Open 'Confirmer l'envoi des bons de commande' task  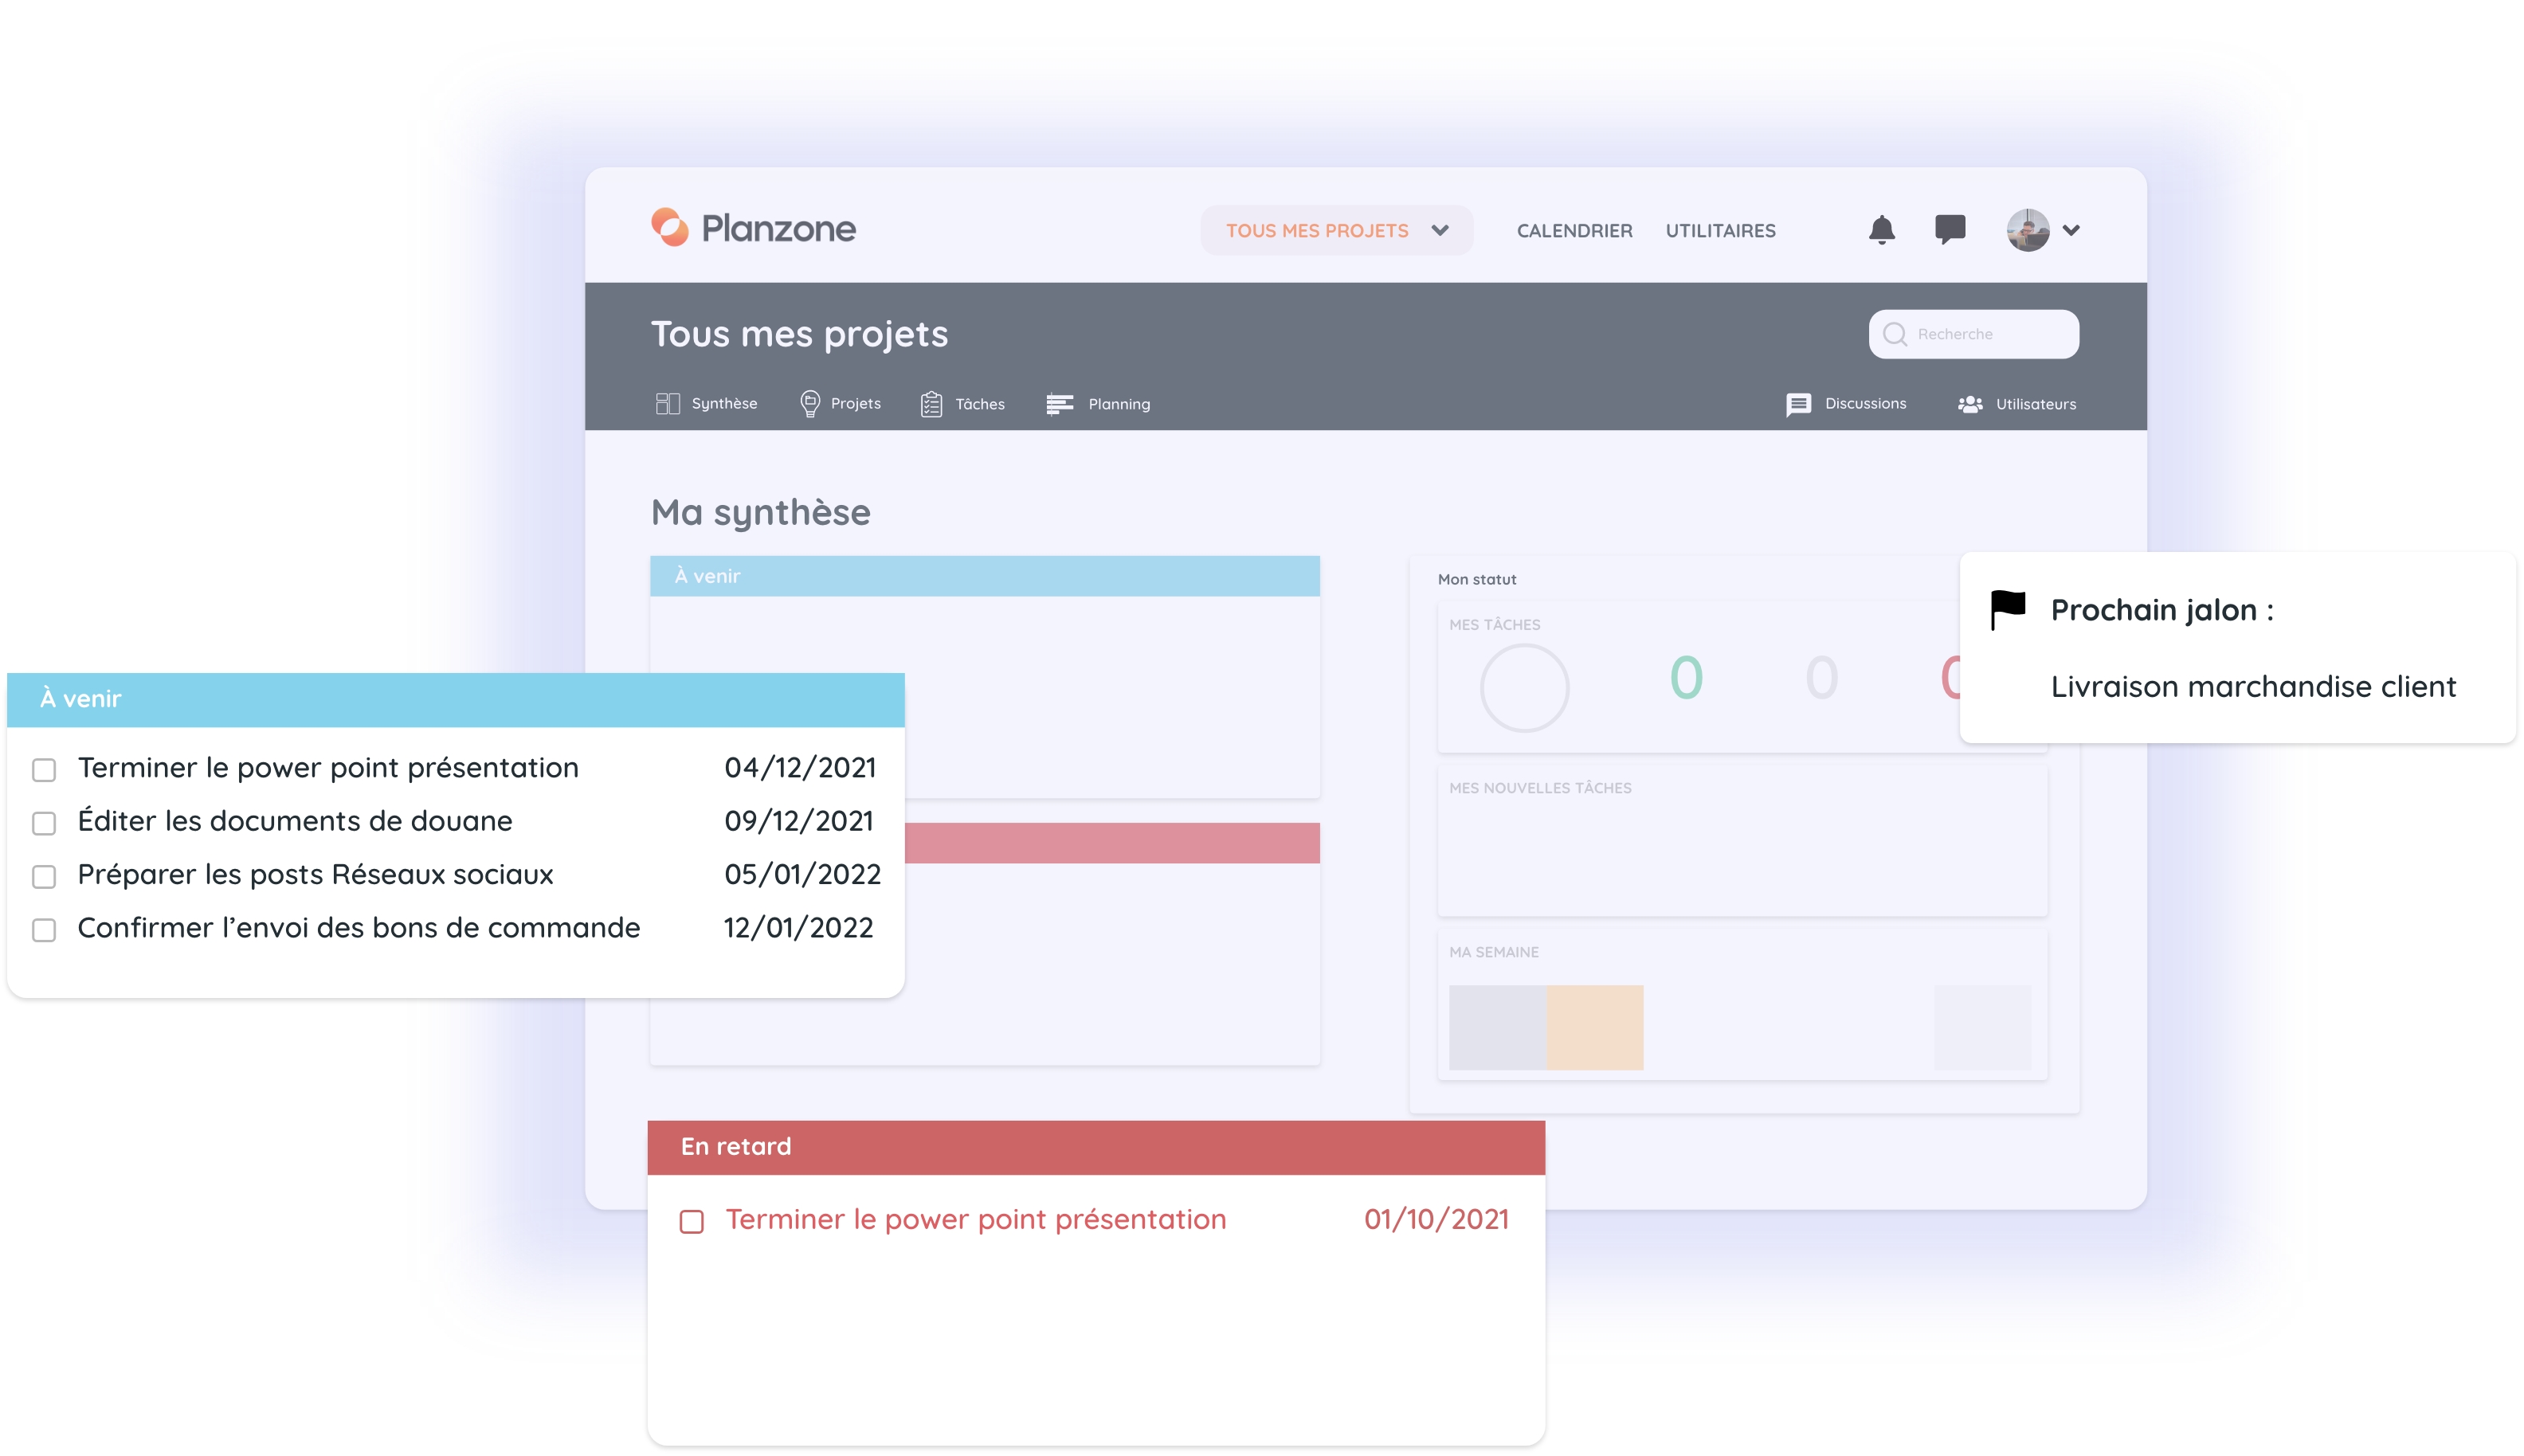click(358, 928)
